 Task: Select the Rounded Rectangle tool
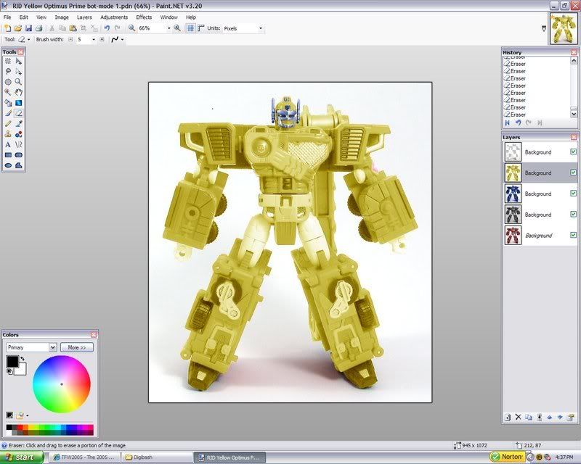pyautogui.click(x=19, y=155)
